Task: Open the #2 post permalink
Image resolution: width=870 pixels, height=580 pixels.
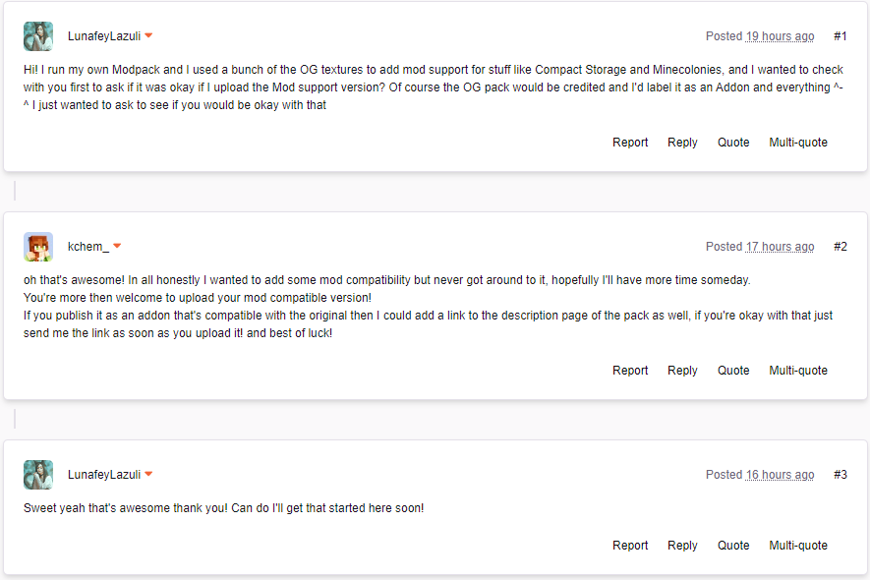Action: point(841,247)
